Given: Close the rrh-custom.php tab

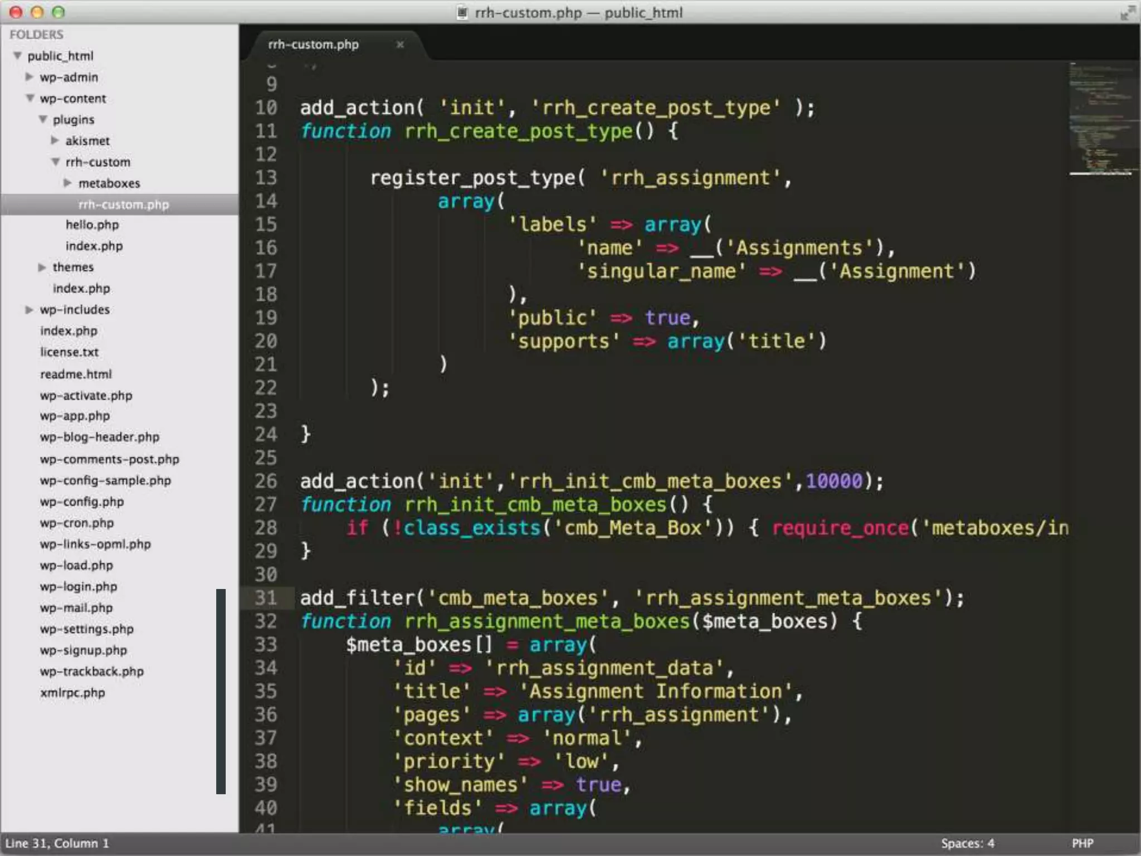Looking at the screenshot, I should (x=399, y=45).
